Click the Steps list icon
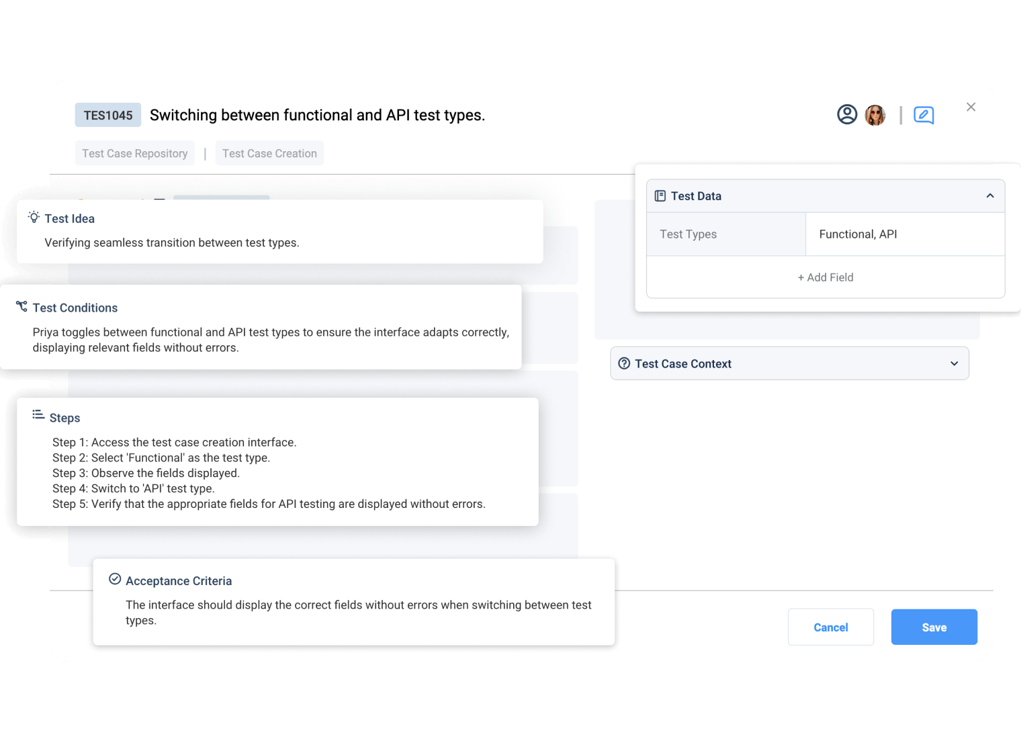This screenshot has width=1021, height=741. pyautogui.click(x=38, y=415)
